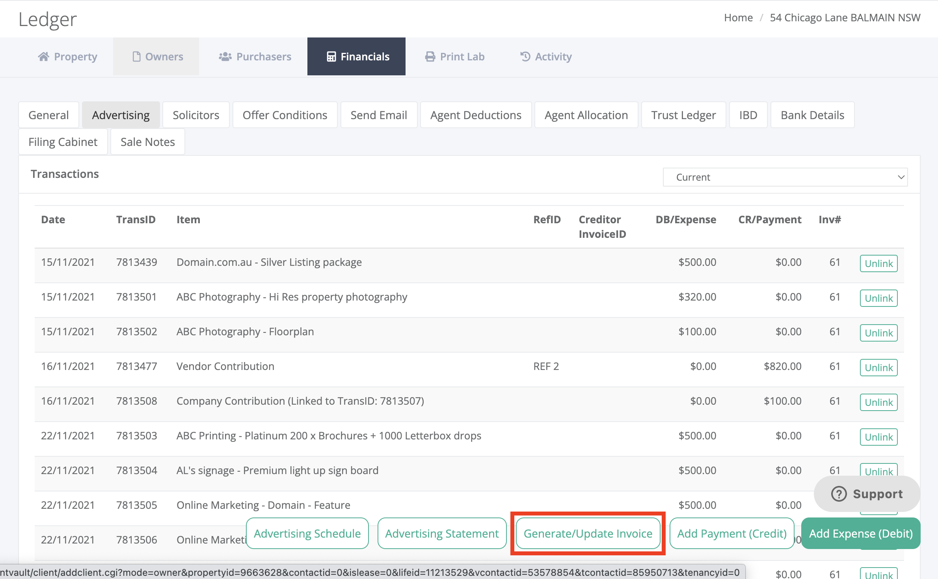Open the Bank Details sub-tab
This screenshot has height=579, width=938.
[x=812, y=115]
